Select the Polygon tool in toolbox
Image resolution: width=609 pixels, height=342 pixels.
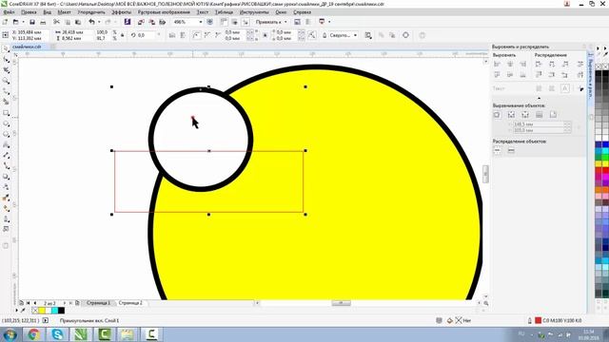pos(7,134)
